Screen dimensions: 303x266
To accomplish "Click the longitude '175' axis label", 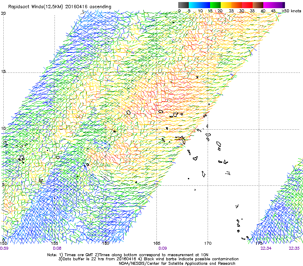I will click(x=259, y=243).
